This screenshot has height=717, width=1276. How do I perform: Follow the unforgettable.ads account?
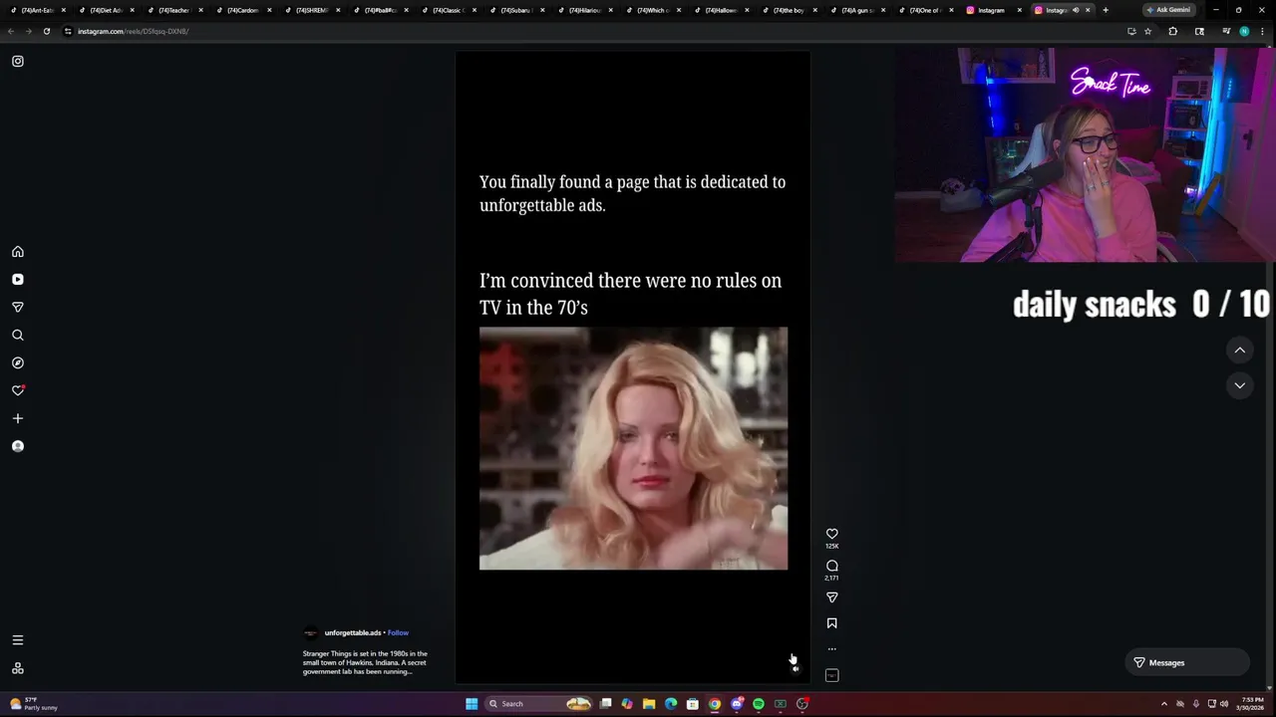[398, 632]
